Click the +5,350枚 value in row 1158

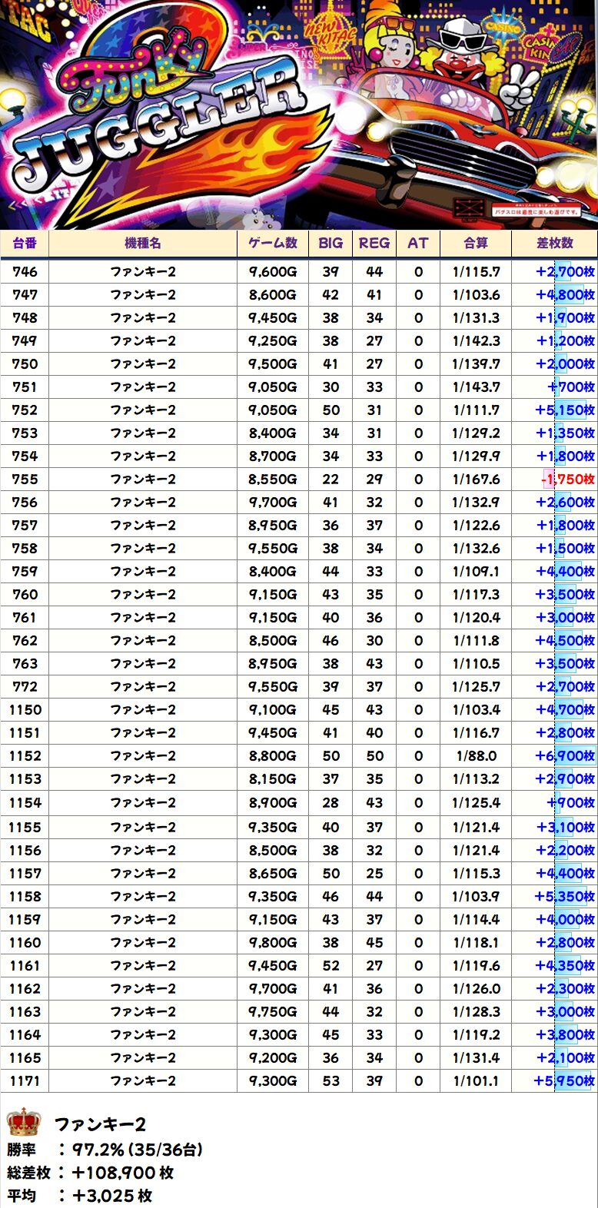pos(565,896)
